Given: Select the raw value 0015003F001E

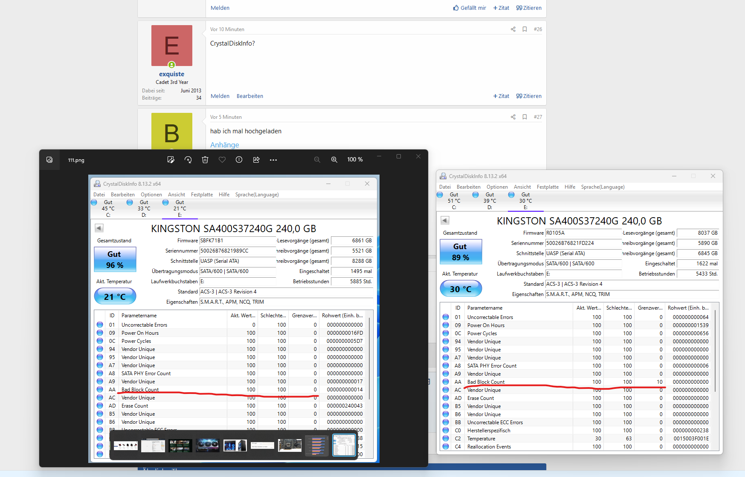Looking at the screenshot, I should pyautogui.click(x=691, y=439).
